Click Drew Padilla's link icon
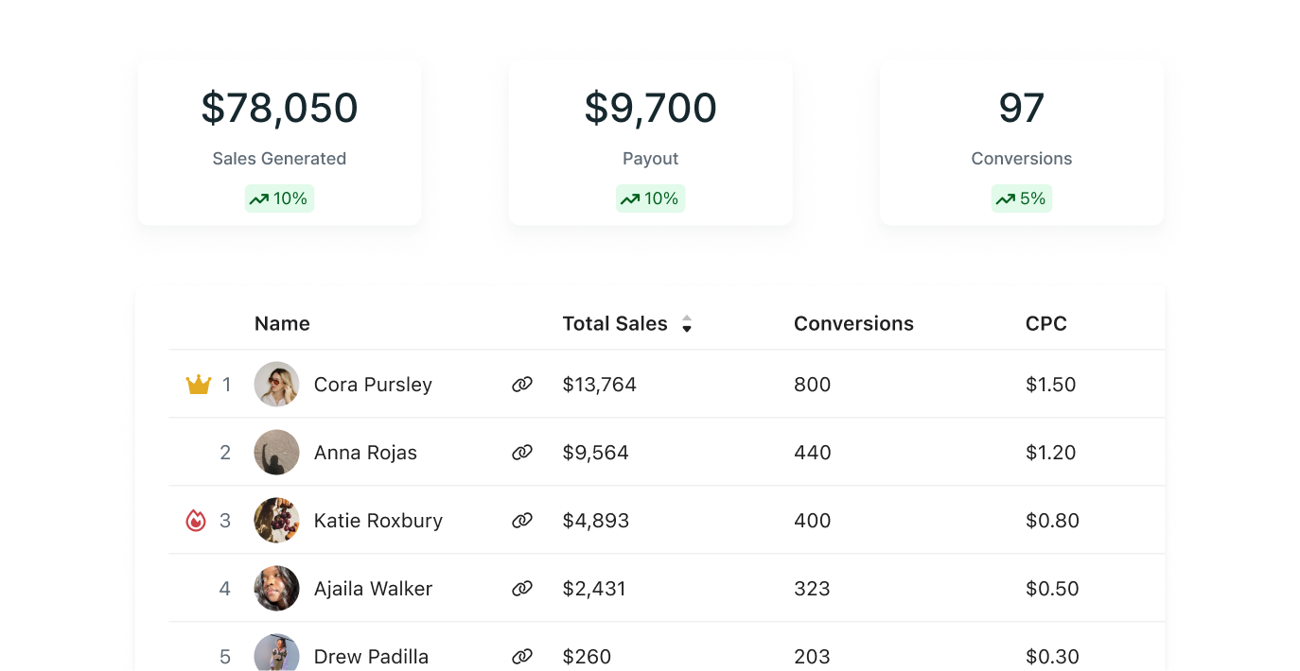Screen dimensions: 1300x671 pyautogui.click(x=522, y=656)
